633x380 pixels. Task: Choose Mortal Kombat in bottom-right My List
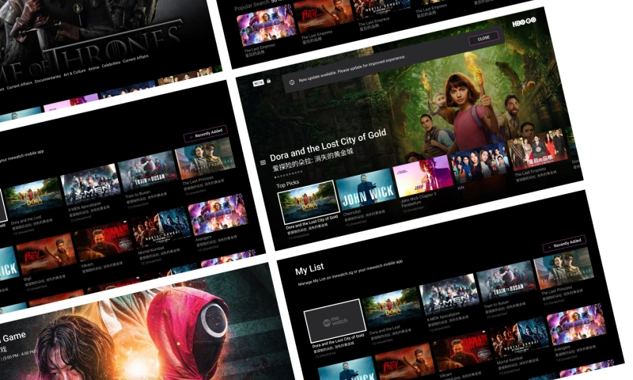point(517,338)
